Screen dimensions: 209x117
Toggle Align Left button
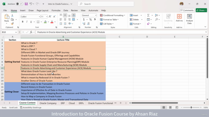click(x=61, y=19)
